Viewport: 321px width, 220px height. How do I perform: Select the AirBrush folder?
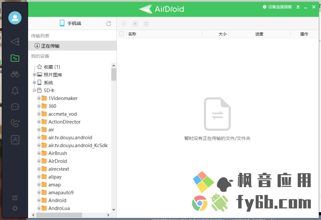tap(58, 153)
